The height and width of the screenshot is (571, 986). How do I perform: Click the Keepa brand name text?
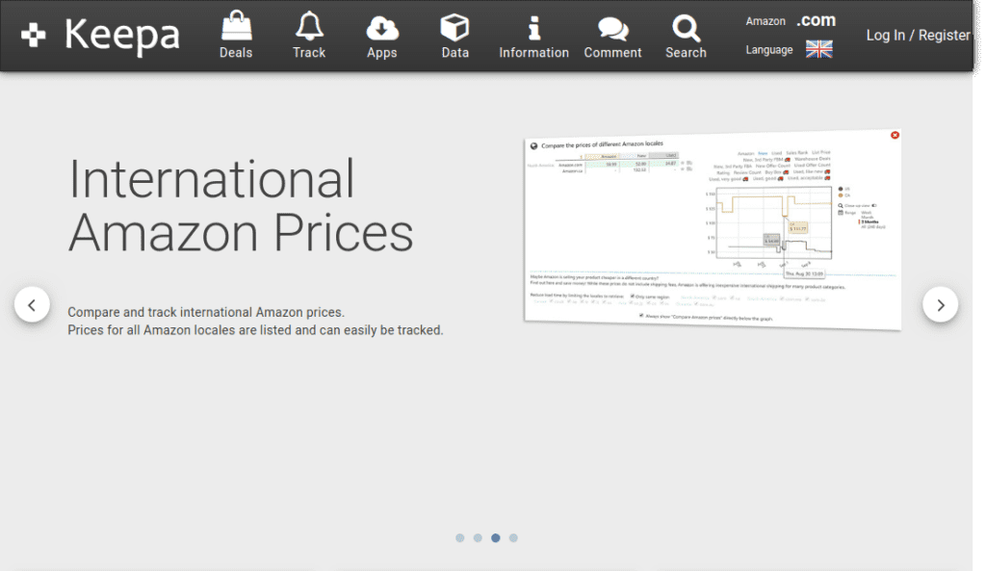[121, 36]
